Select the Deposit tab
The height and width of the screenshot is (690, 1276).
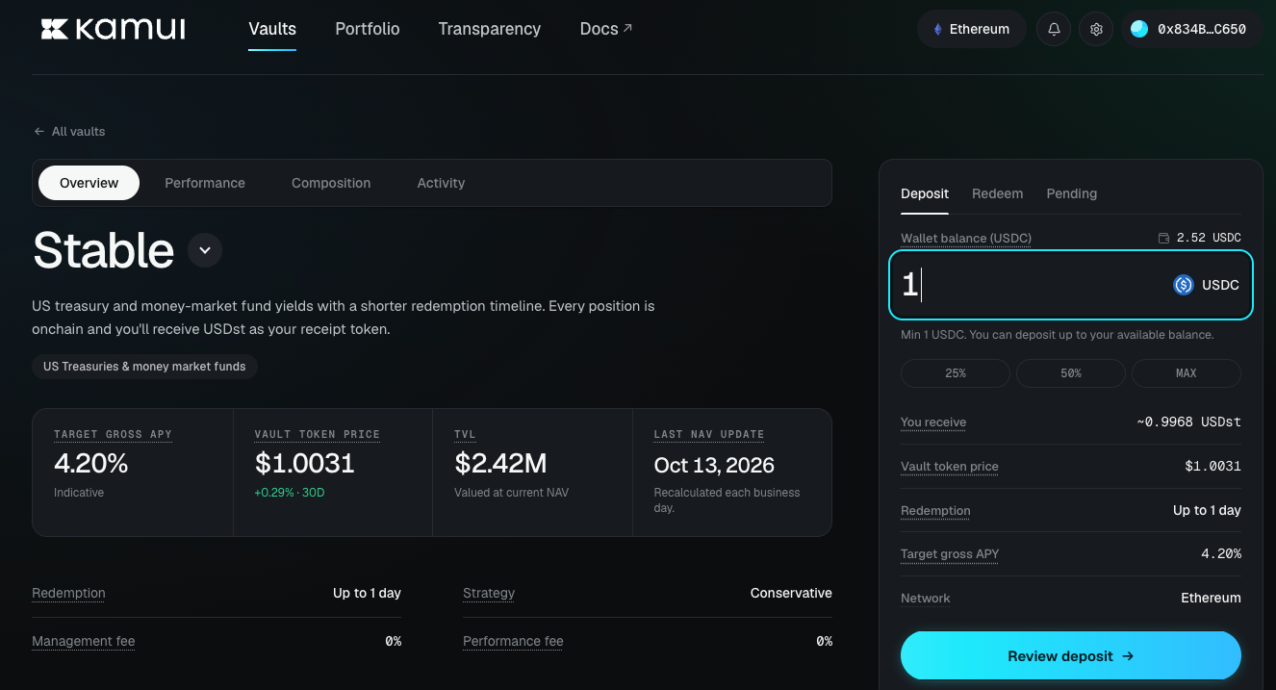[x=925, y=193]
